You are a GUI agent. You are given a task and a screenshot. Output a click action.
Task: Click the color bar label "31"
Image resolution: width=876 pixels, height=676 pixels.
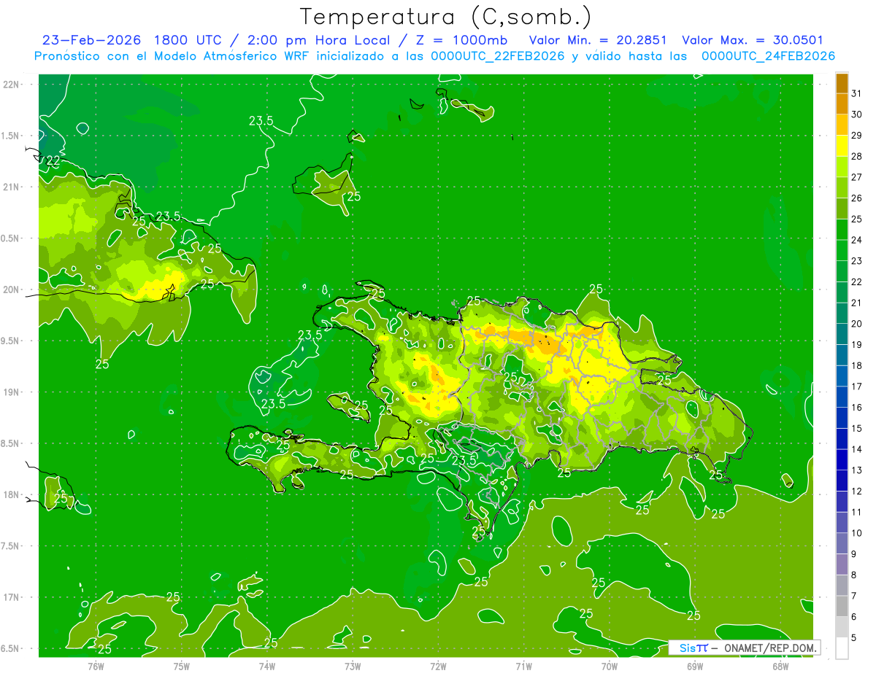[x=857, y=93]
